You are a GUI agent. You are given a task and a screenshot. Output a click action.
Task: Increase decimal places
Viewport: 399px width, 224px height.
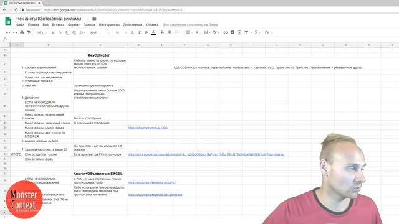(x=74, y=32)
